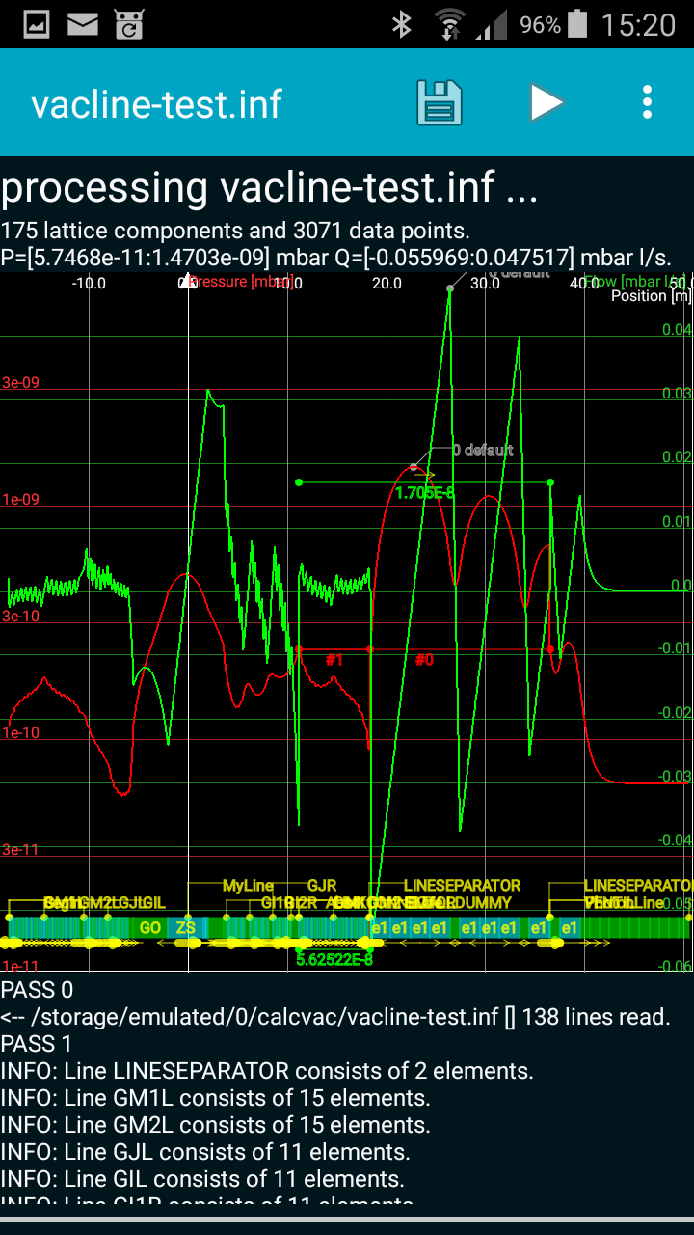Tap the floppy disk save icon
This screenshot has width=694, height=1235.
click(x=440, y=102)
